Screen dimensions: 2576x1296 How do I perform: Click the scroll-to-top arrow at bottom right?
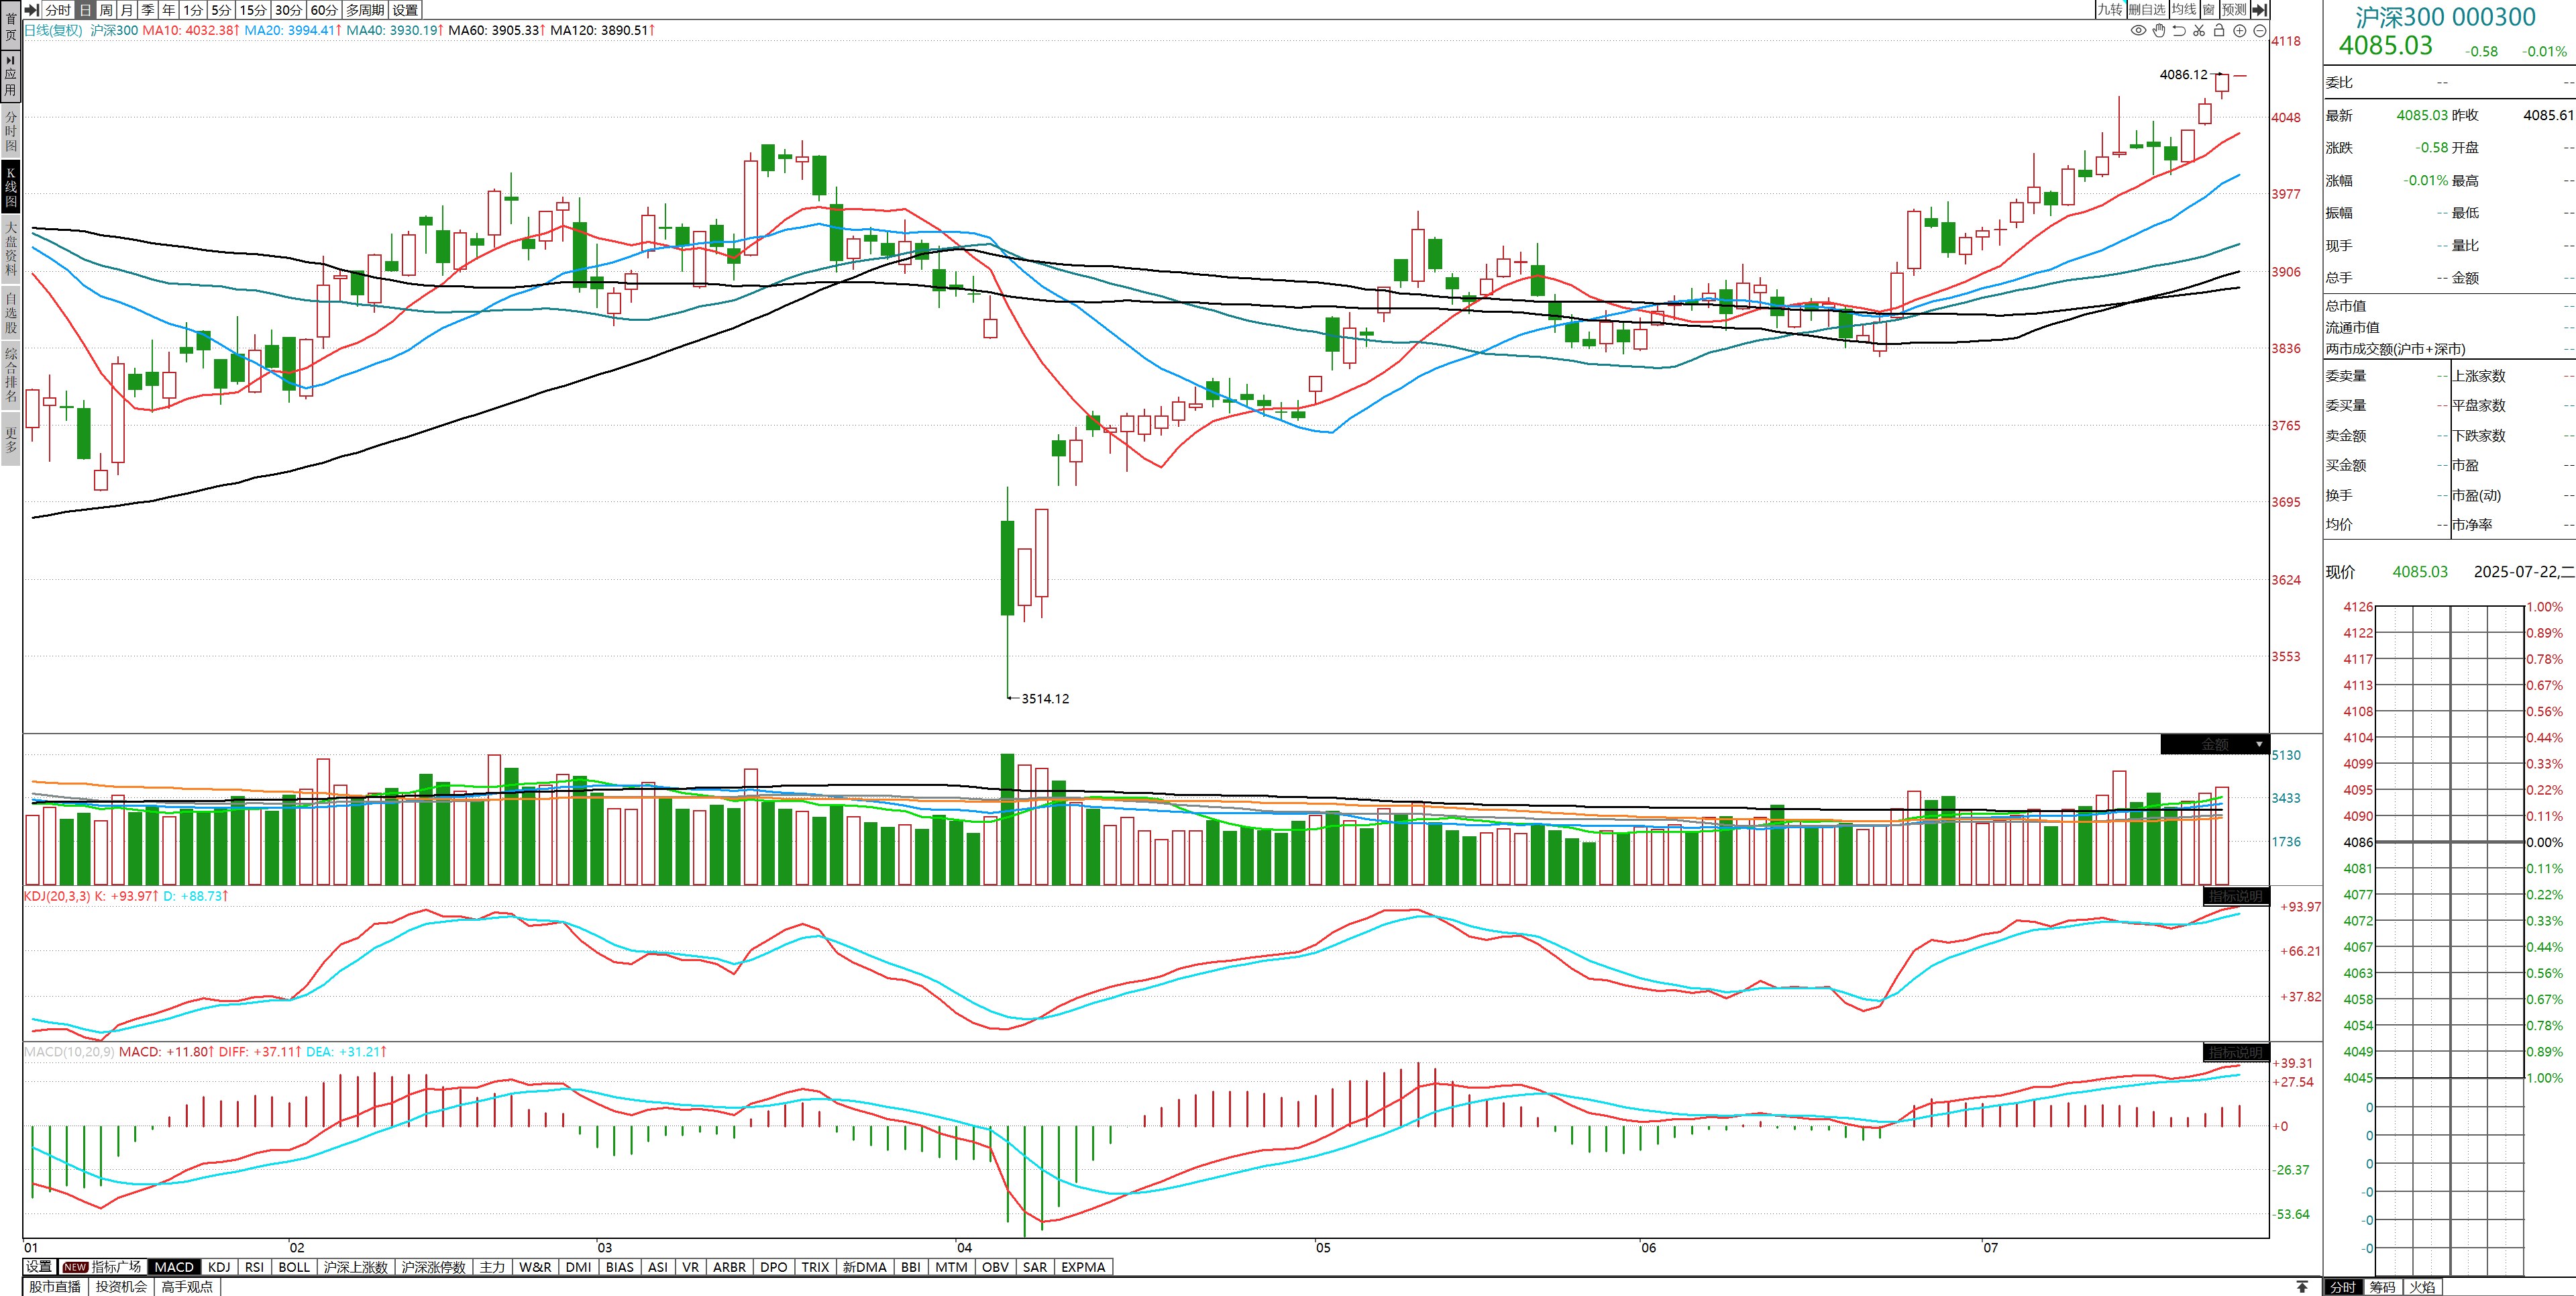tap(2302, 1287)
